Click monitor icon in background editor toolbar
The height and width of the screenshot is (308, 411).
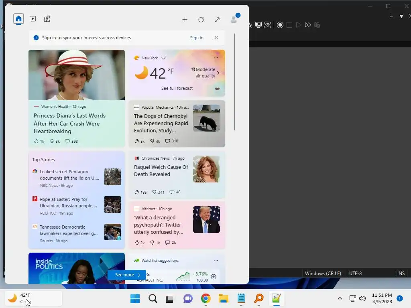[258, 25]
